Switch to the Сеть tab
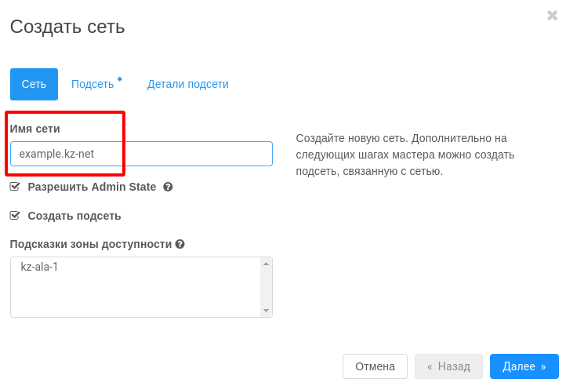Viewport: 566px width, 386px height. [34, 84]
